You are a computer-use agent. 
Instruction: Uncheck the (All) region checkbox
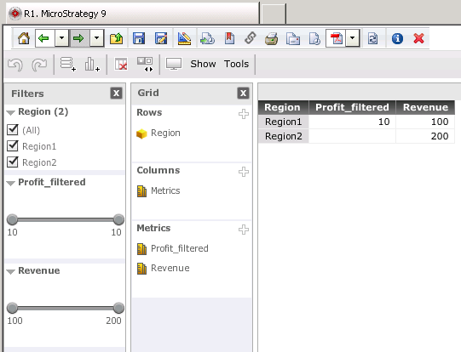pyautogui.click(x=12, y=129)
